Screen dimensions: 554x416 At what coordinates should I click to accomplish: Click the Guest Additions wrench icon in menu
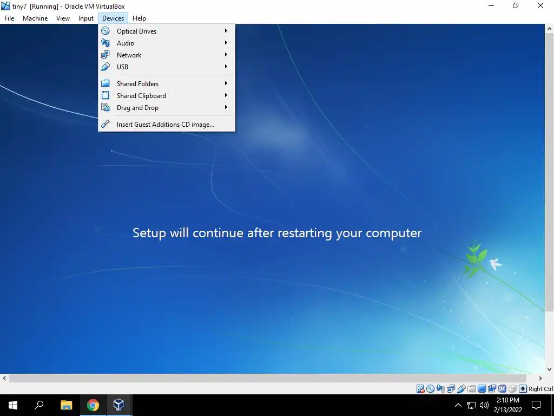(x=105, y=124)
